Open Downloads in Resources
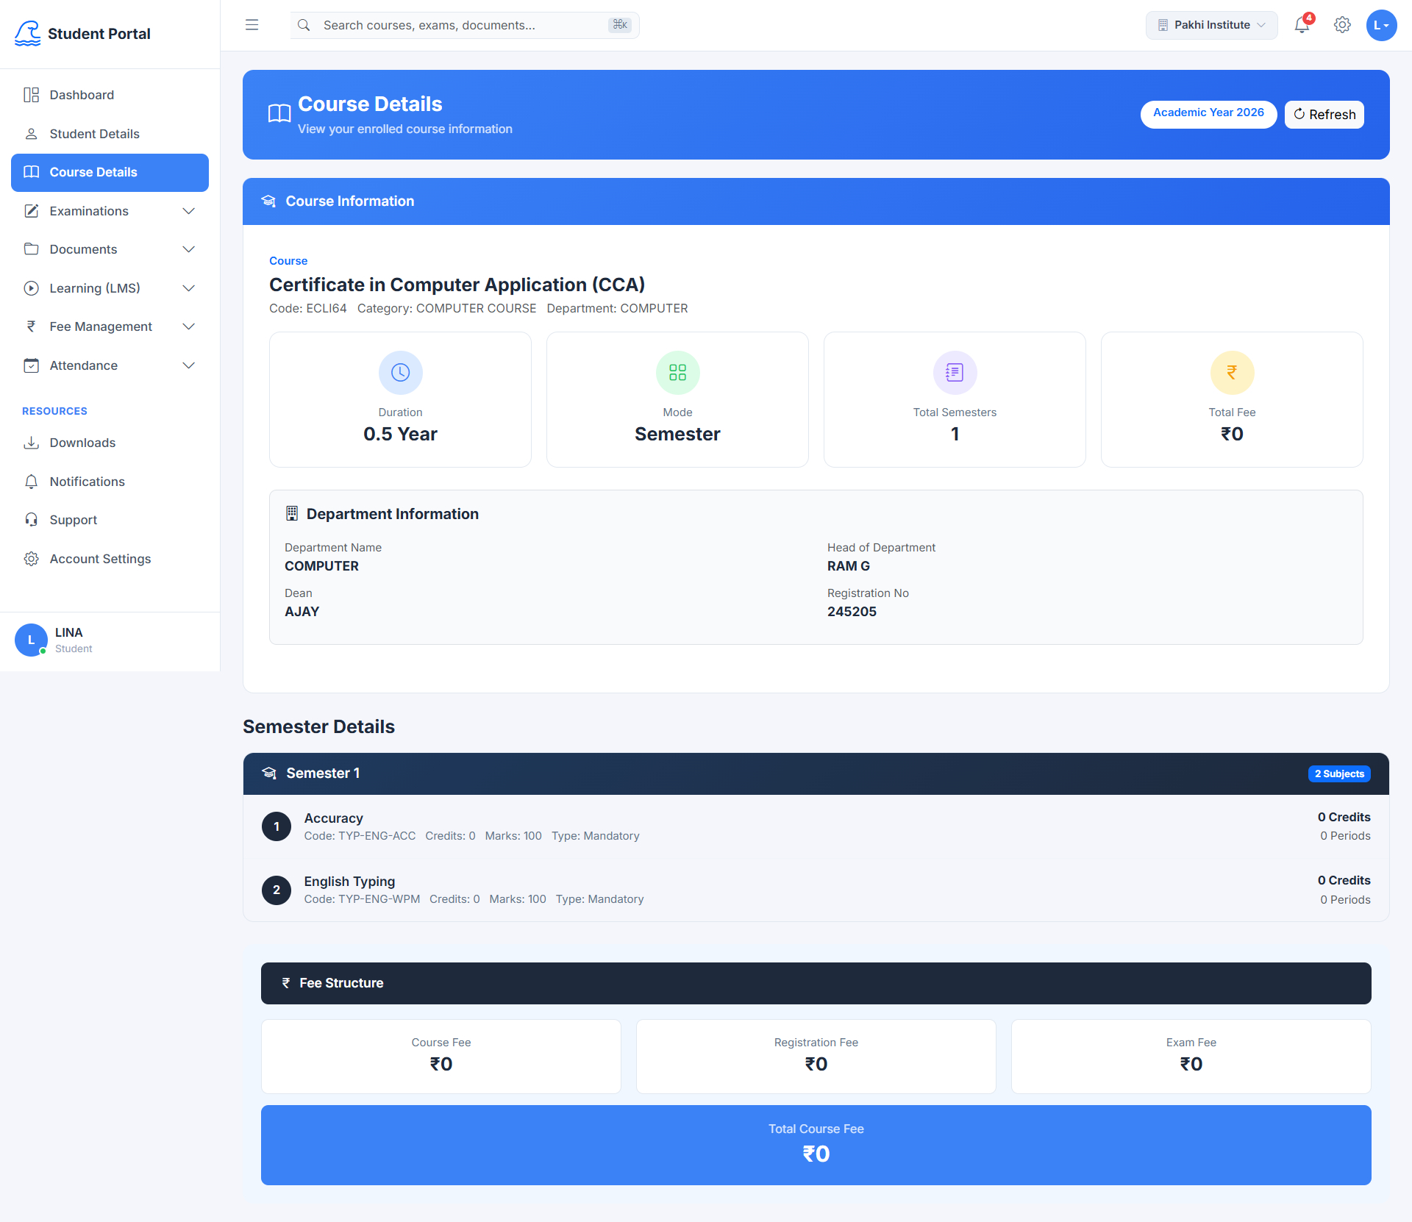The image size is (1412, 1222). click(110, 443)
